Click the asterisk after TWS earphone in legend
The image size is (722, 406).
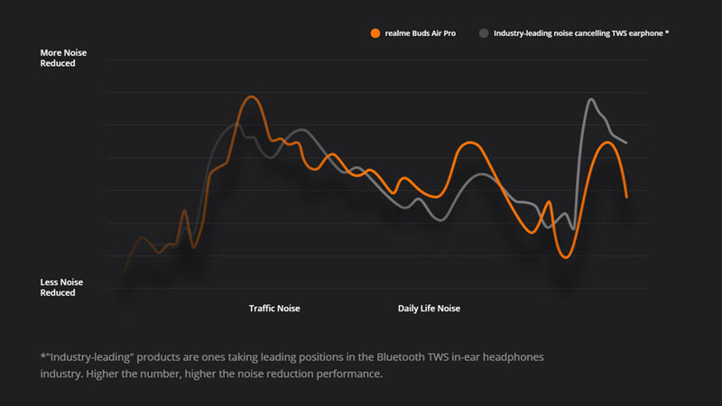[x=666, y=32]
